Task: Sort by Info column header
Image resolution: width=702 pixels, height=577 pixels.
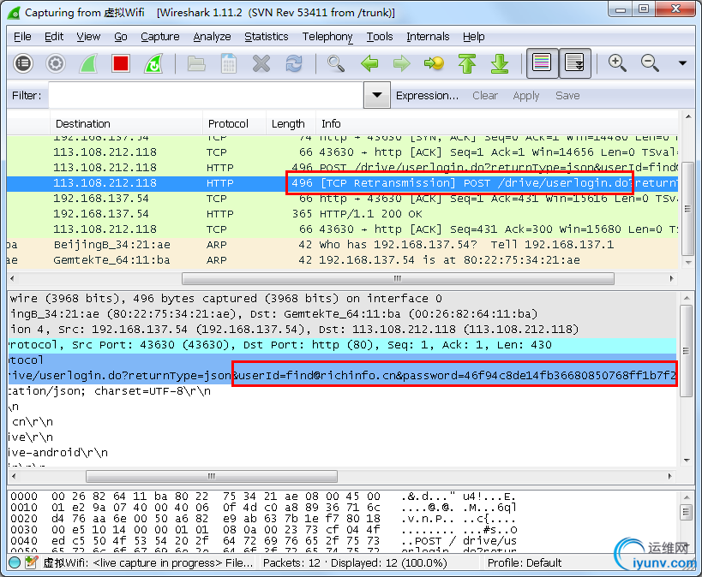Action: click(497, 124)
